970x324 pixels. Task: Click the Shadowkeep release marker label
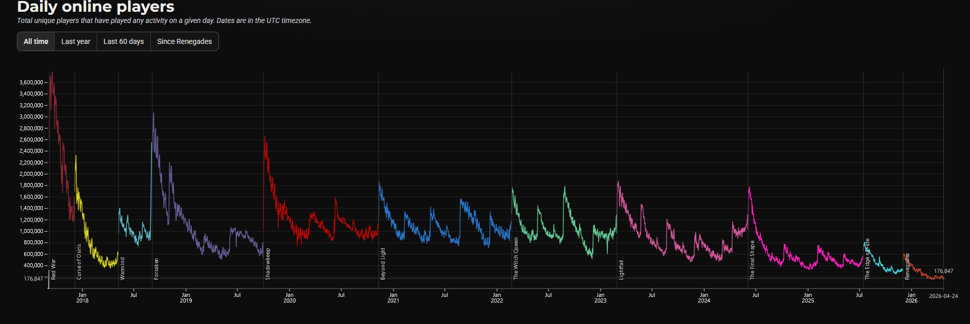(268, 264)
